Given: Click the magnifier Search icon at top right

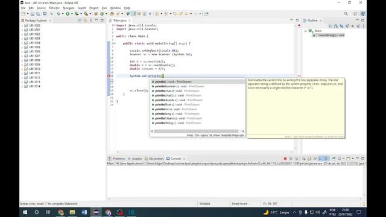Looking at the screenshot, I should coord(346,14).
